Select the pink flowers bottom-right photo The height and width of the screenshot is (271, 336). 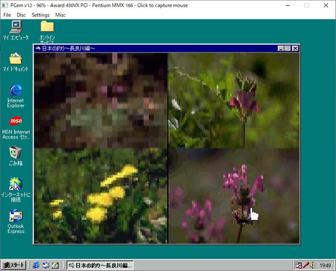(x=234, y=196)
